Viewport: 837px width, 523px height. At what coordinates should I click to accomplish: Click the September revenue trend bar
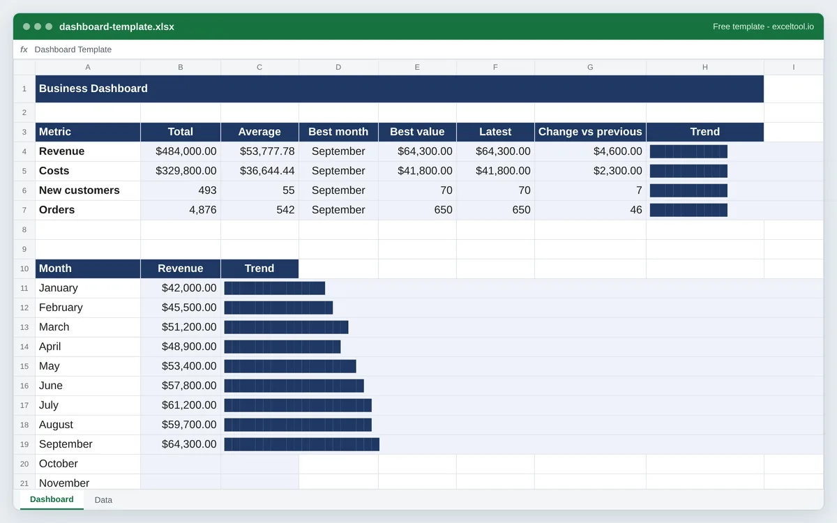click(301, 444)
